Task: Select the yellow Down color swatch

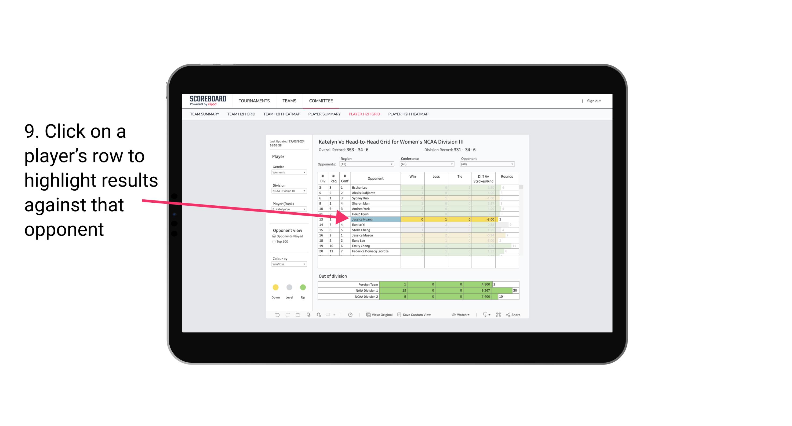Action: pyautogui.click(x=275, y=287)
